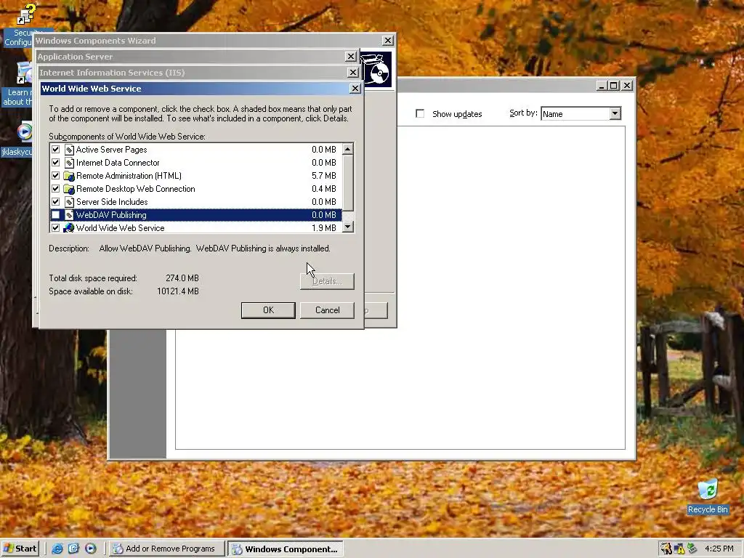Screen dimensions: 744x558
Task: Click the Internet Data Connector component icon
Action: [69, 163]
